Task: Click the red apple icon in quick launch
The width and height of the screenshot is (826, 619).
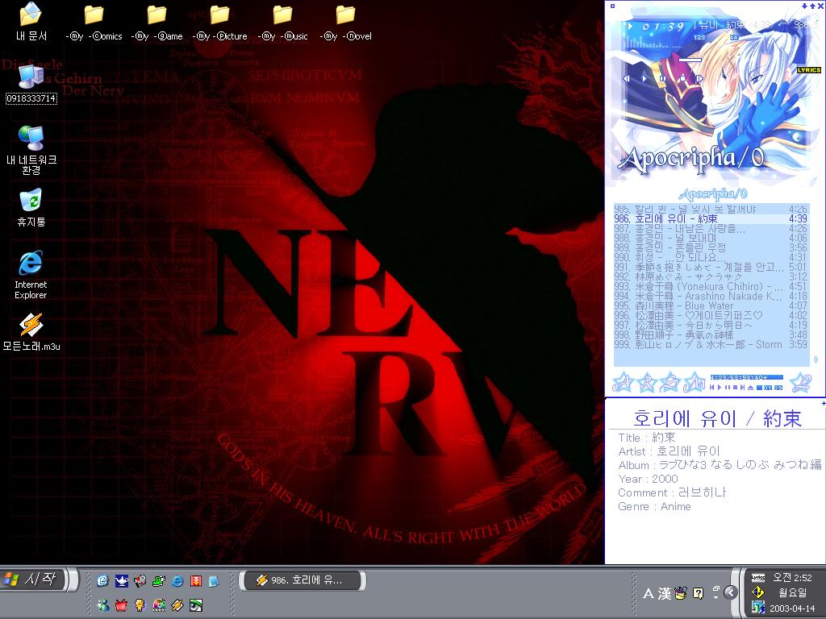Action: pos(121,604)
